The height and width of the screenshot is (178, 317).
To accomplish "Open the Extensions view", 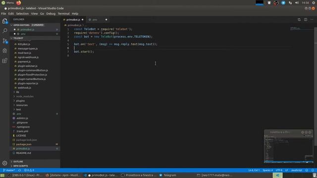I will tap(4, 60).
